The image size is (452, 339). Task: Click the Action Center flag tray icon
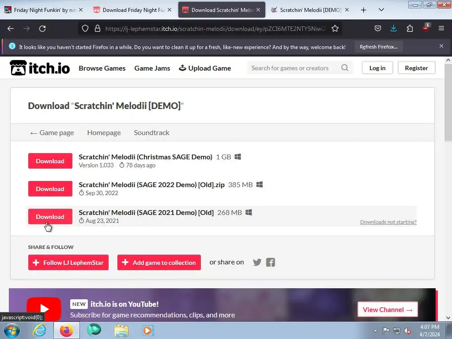tap(386, 331)
